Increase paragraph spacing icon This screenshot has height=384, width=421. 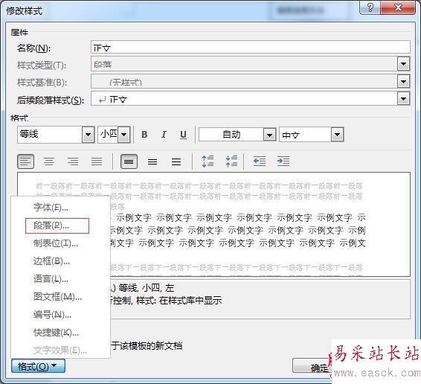[208, 161]
